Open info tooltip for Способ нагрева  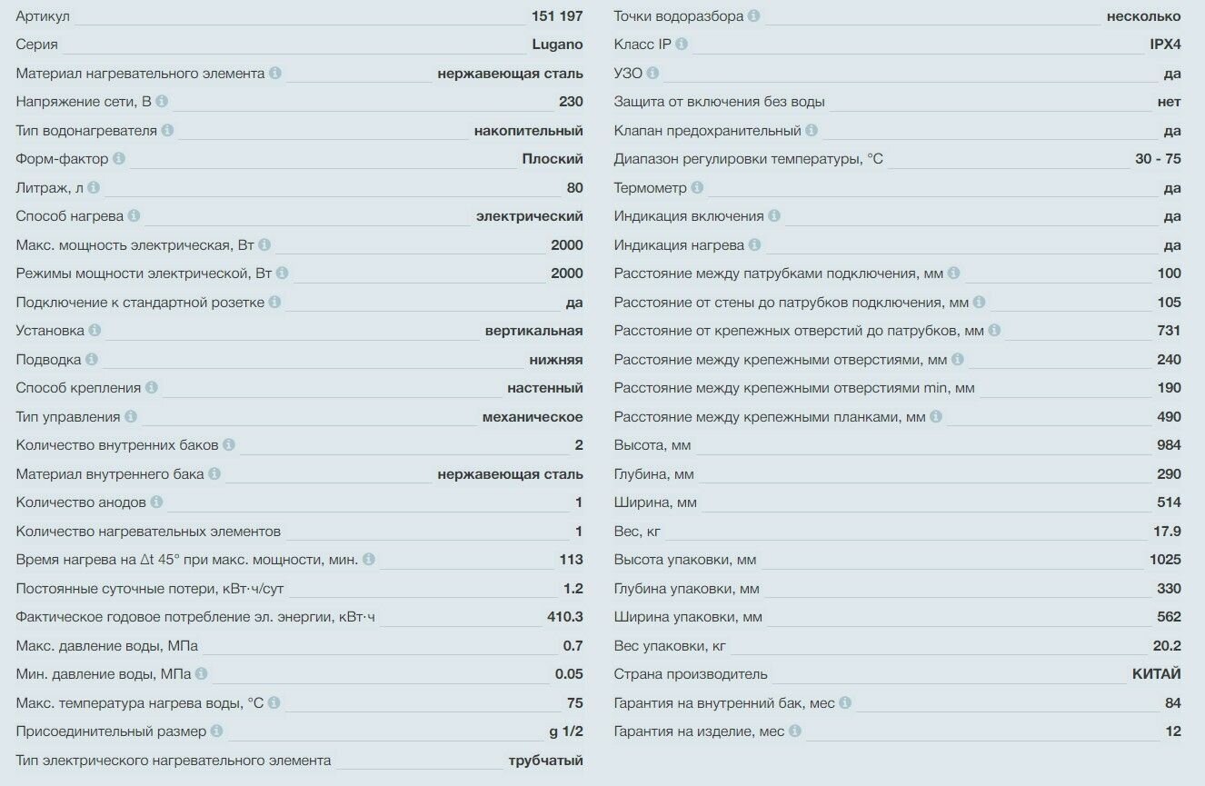134,215
